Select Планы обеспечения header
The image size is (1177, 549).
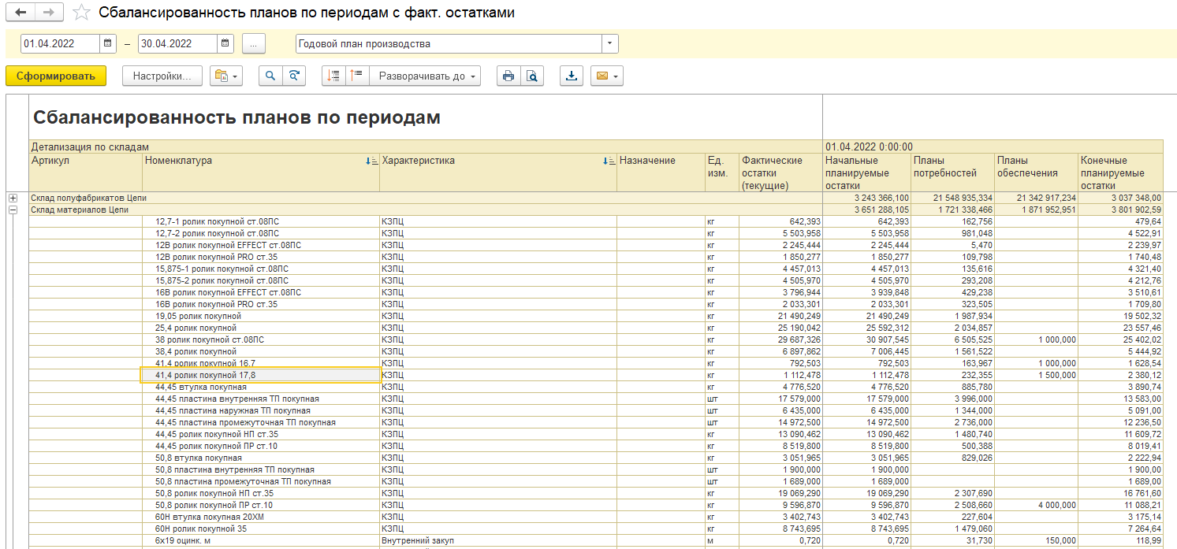(1036, 172)
